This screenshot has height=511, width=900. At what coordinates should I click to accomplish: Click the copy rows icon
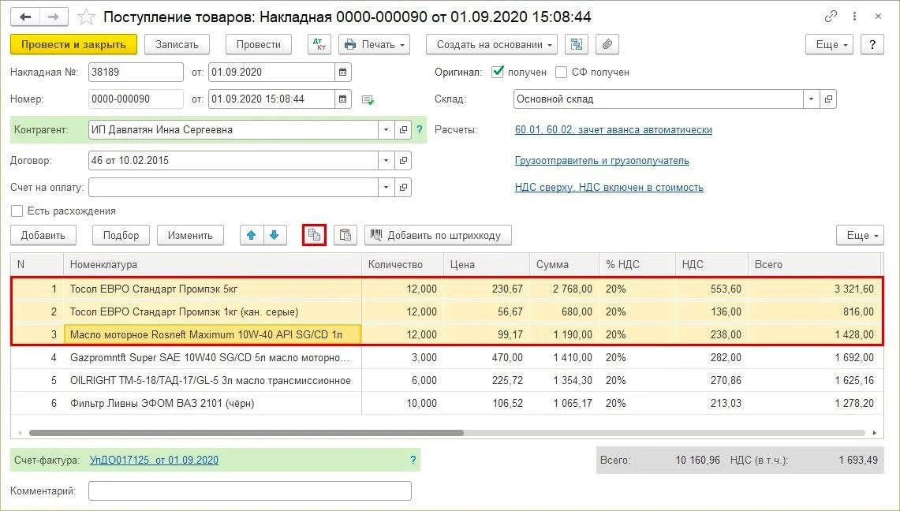tap(314, 235)
